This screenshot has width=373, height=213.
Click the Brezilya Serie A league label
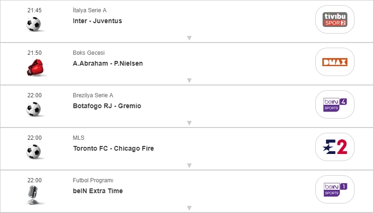tap(93, 95)
